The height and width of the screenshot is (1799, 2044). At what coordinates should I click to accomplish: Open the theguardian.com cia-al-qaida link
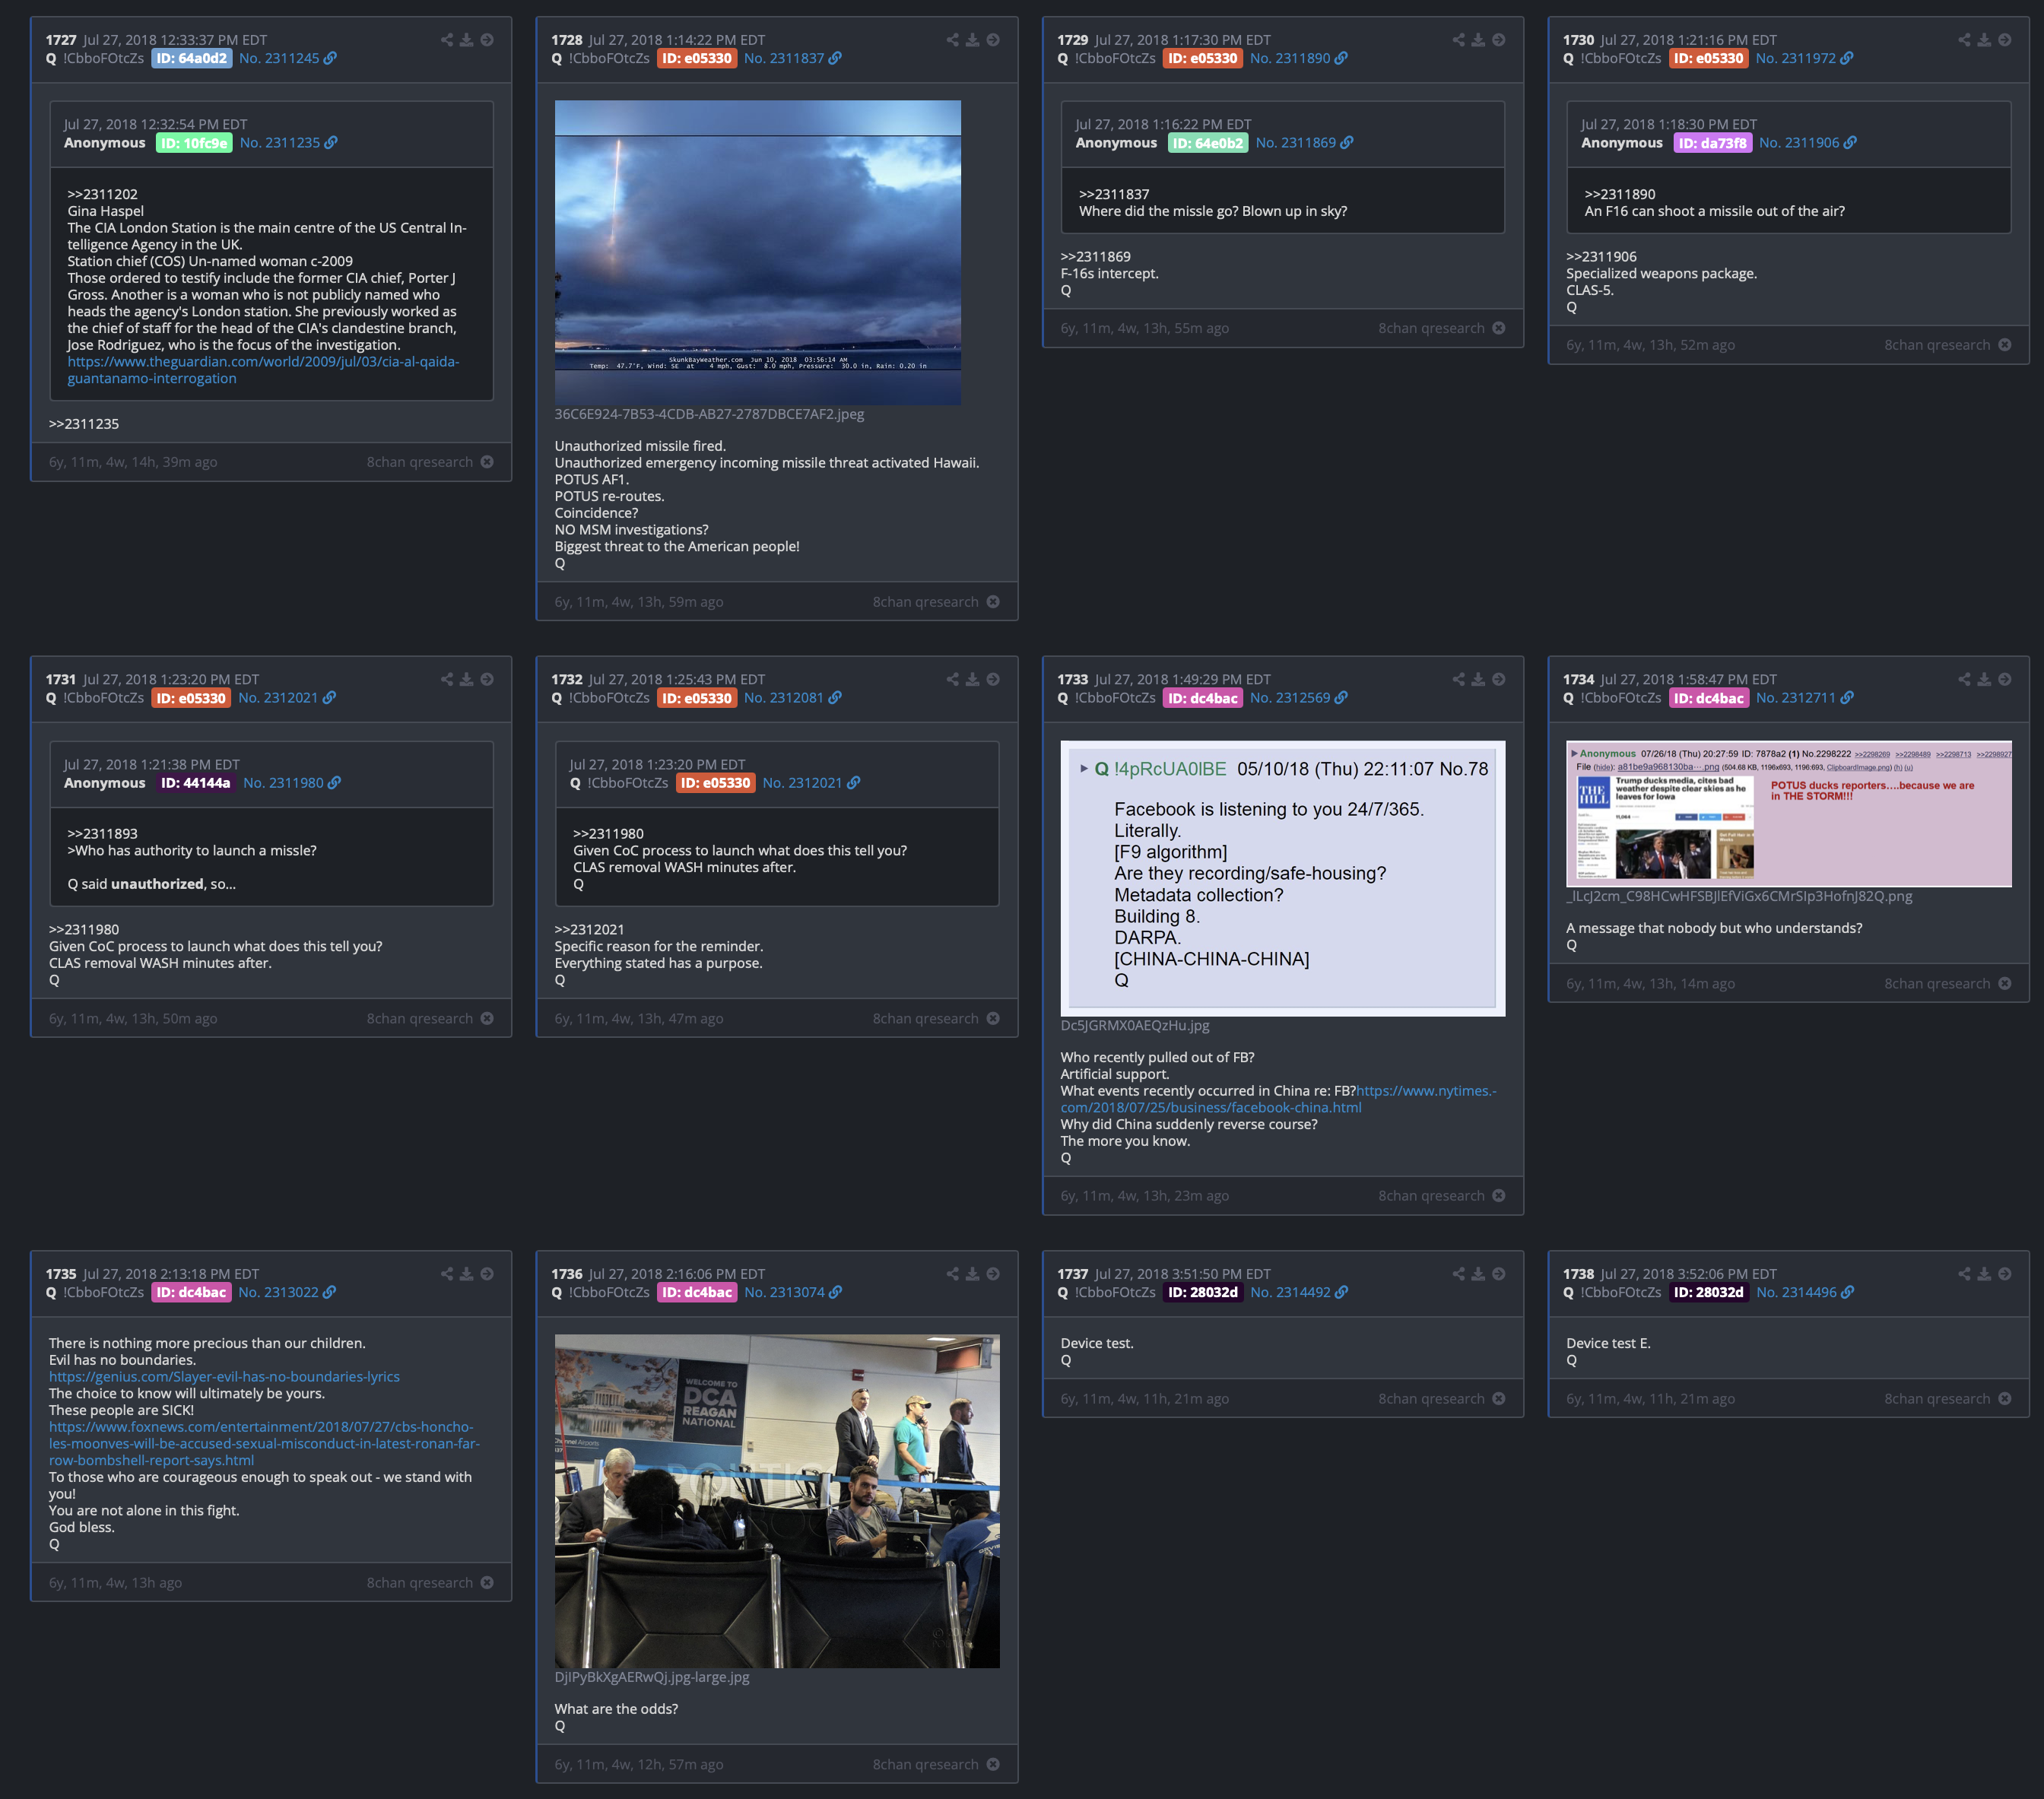pyautogui.click(x=263, y=370)
